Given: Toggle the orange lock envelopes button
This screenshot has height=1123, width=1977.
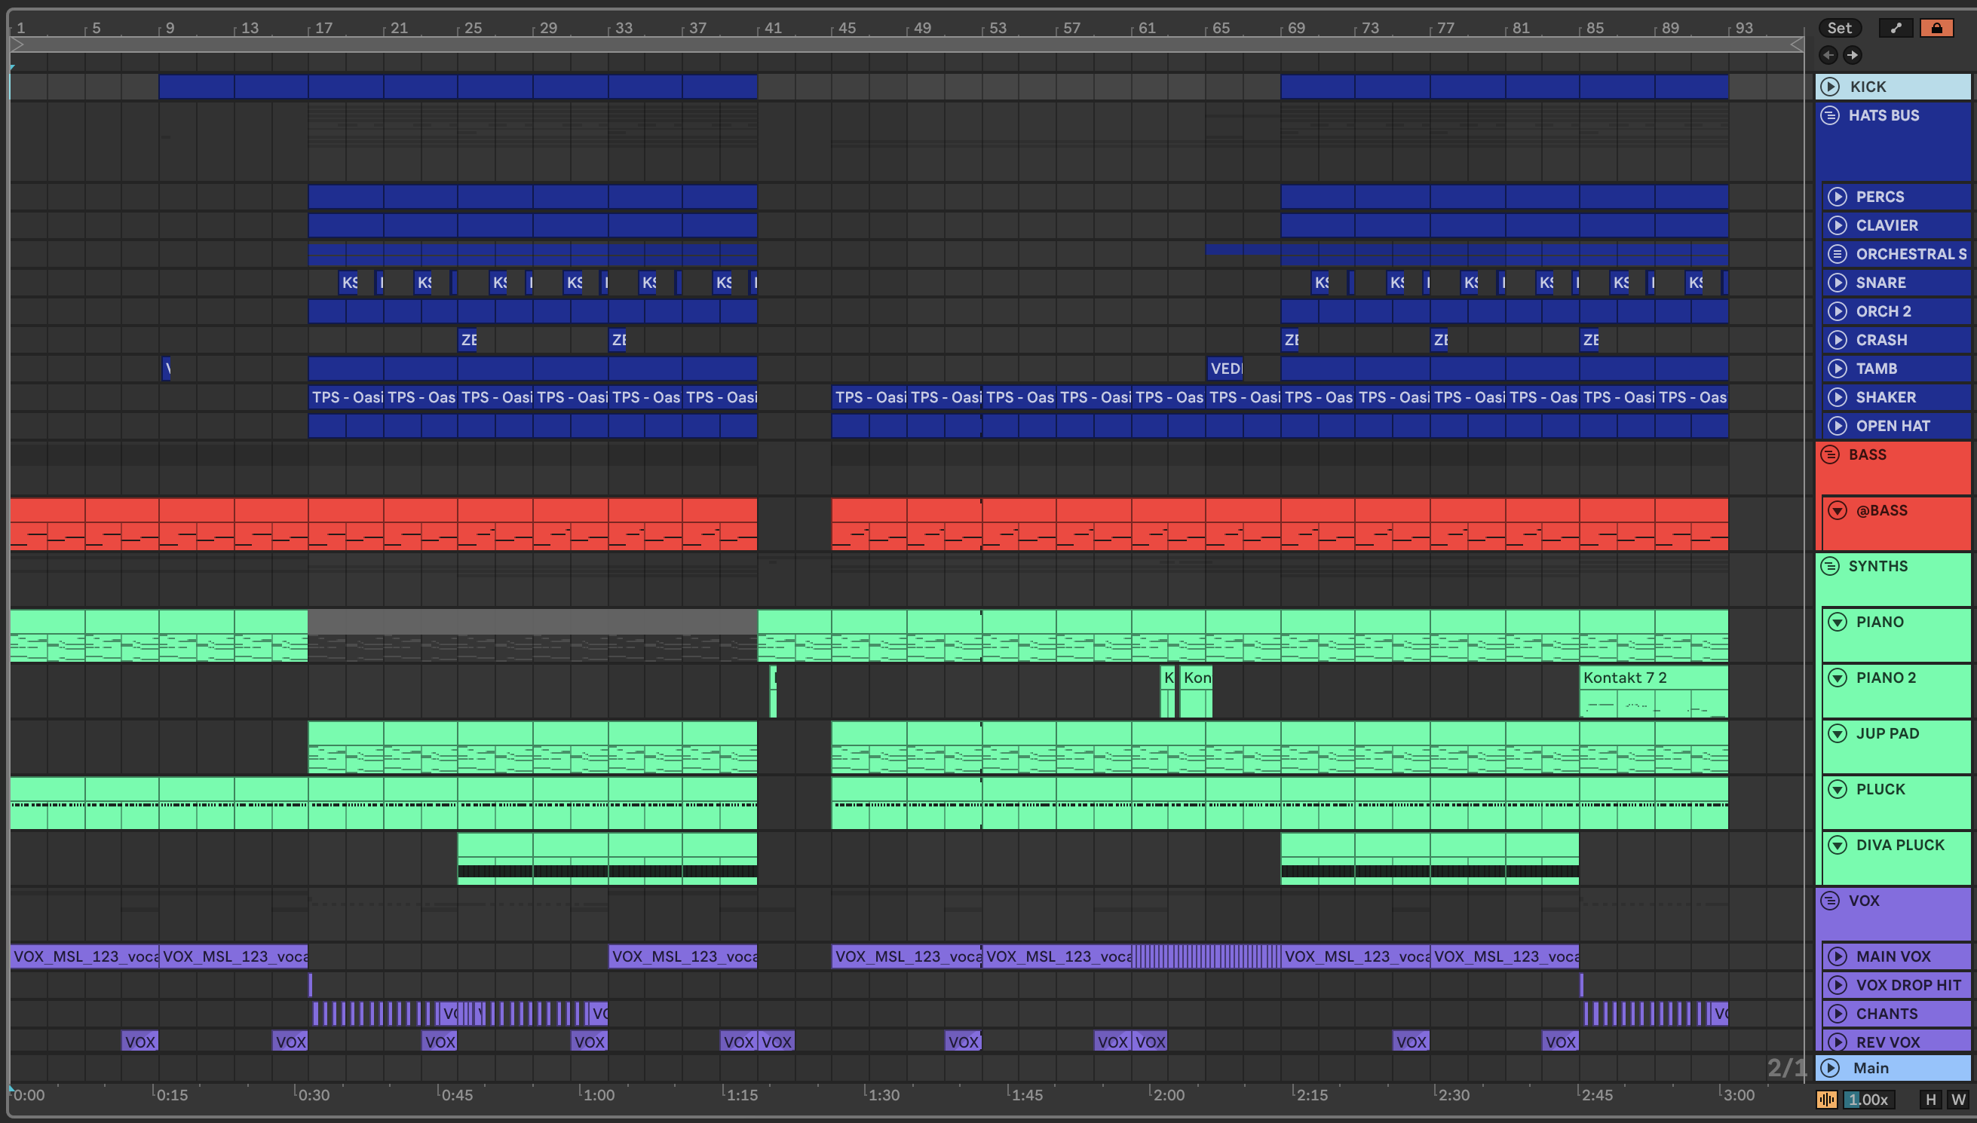Looking at the screenshot, I should click(x=1936, y=28).
